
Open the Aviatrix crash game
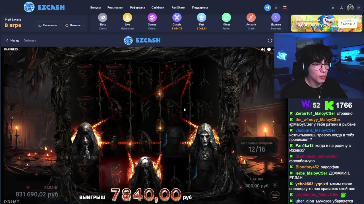pos(251,18)
